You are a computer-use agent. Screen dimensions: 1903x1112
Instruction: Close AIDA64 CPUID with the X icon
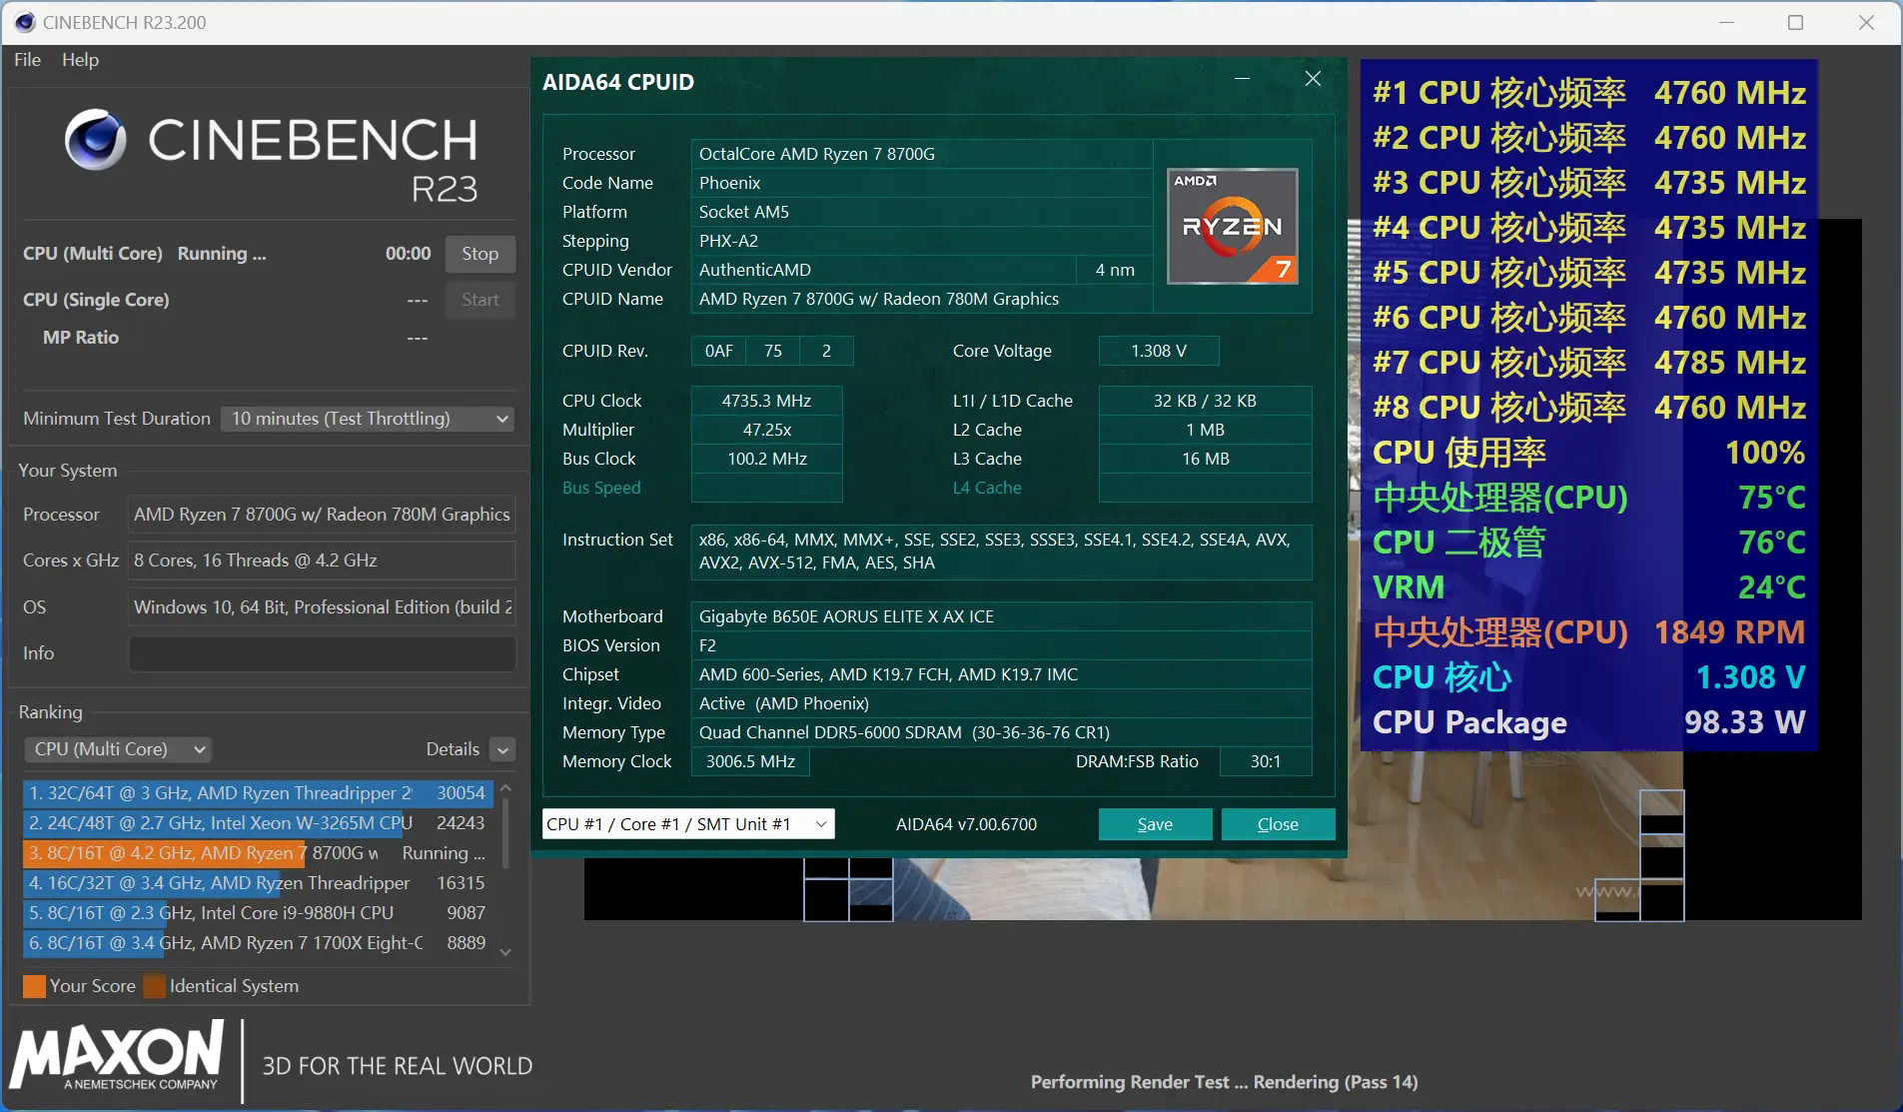point(1313,79)
